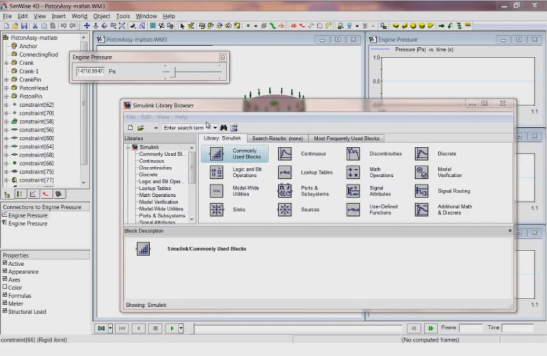Open the Continuous blocks library icon

[x=285, y=154]
